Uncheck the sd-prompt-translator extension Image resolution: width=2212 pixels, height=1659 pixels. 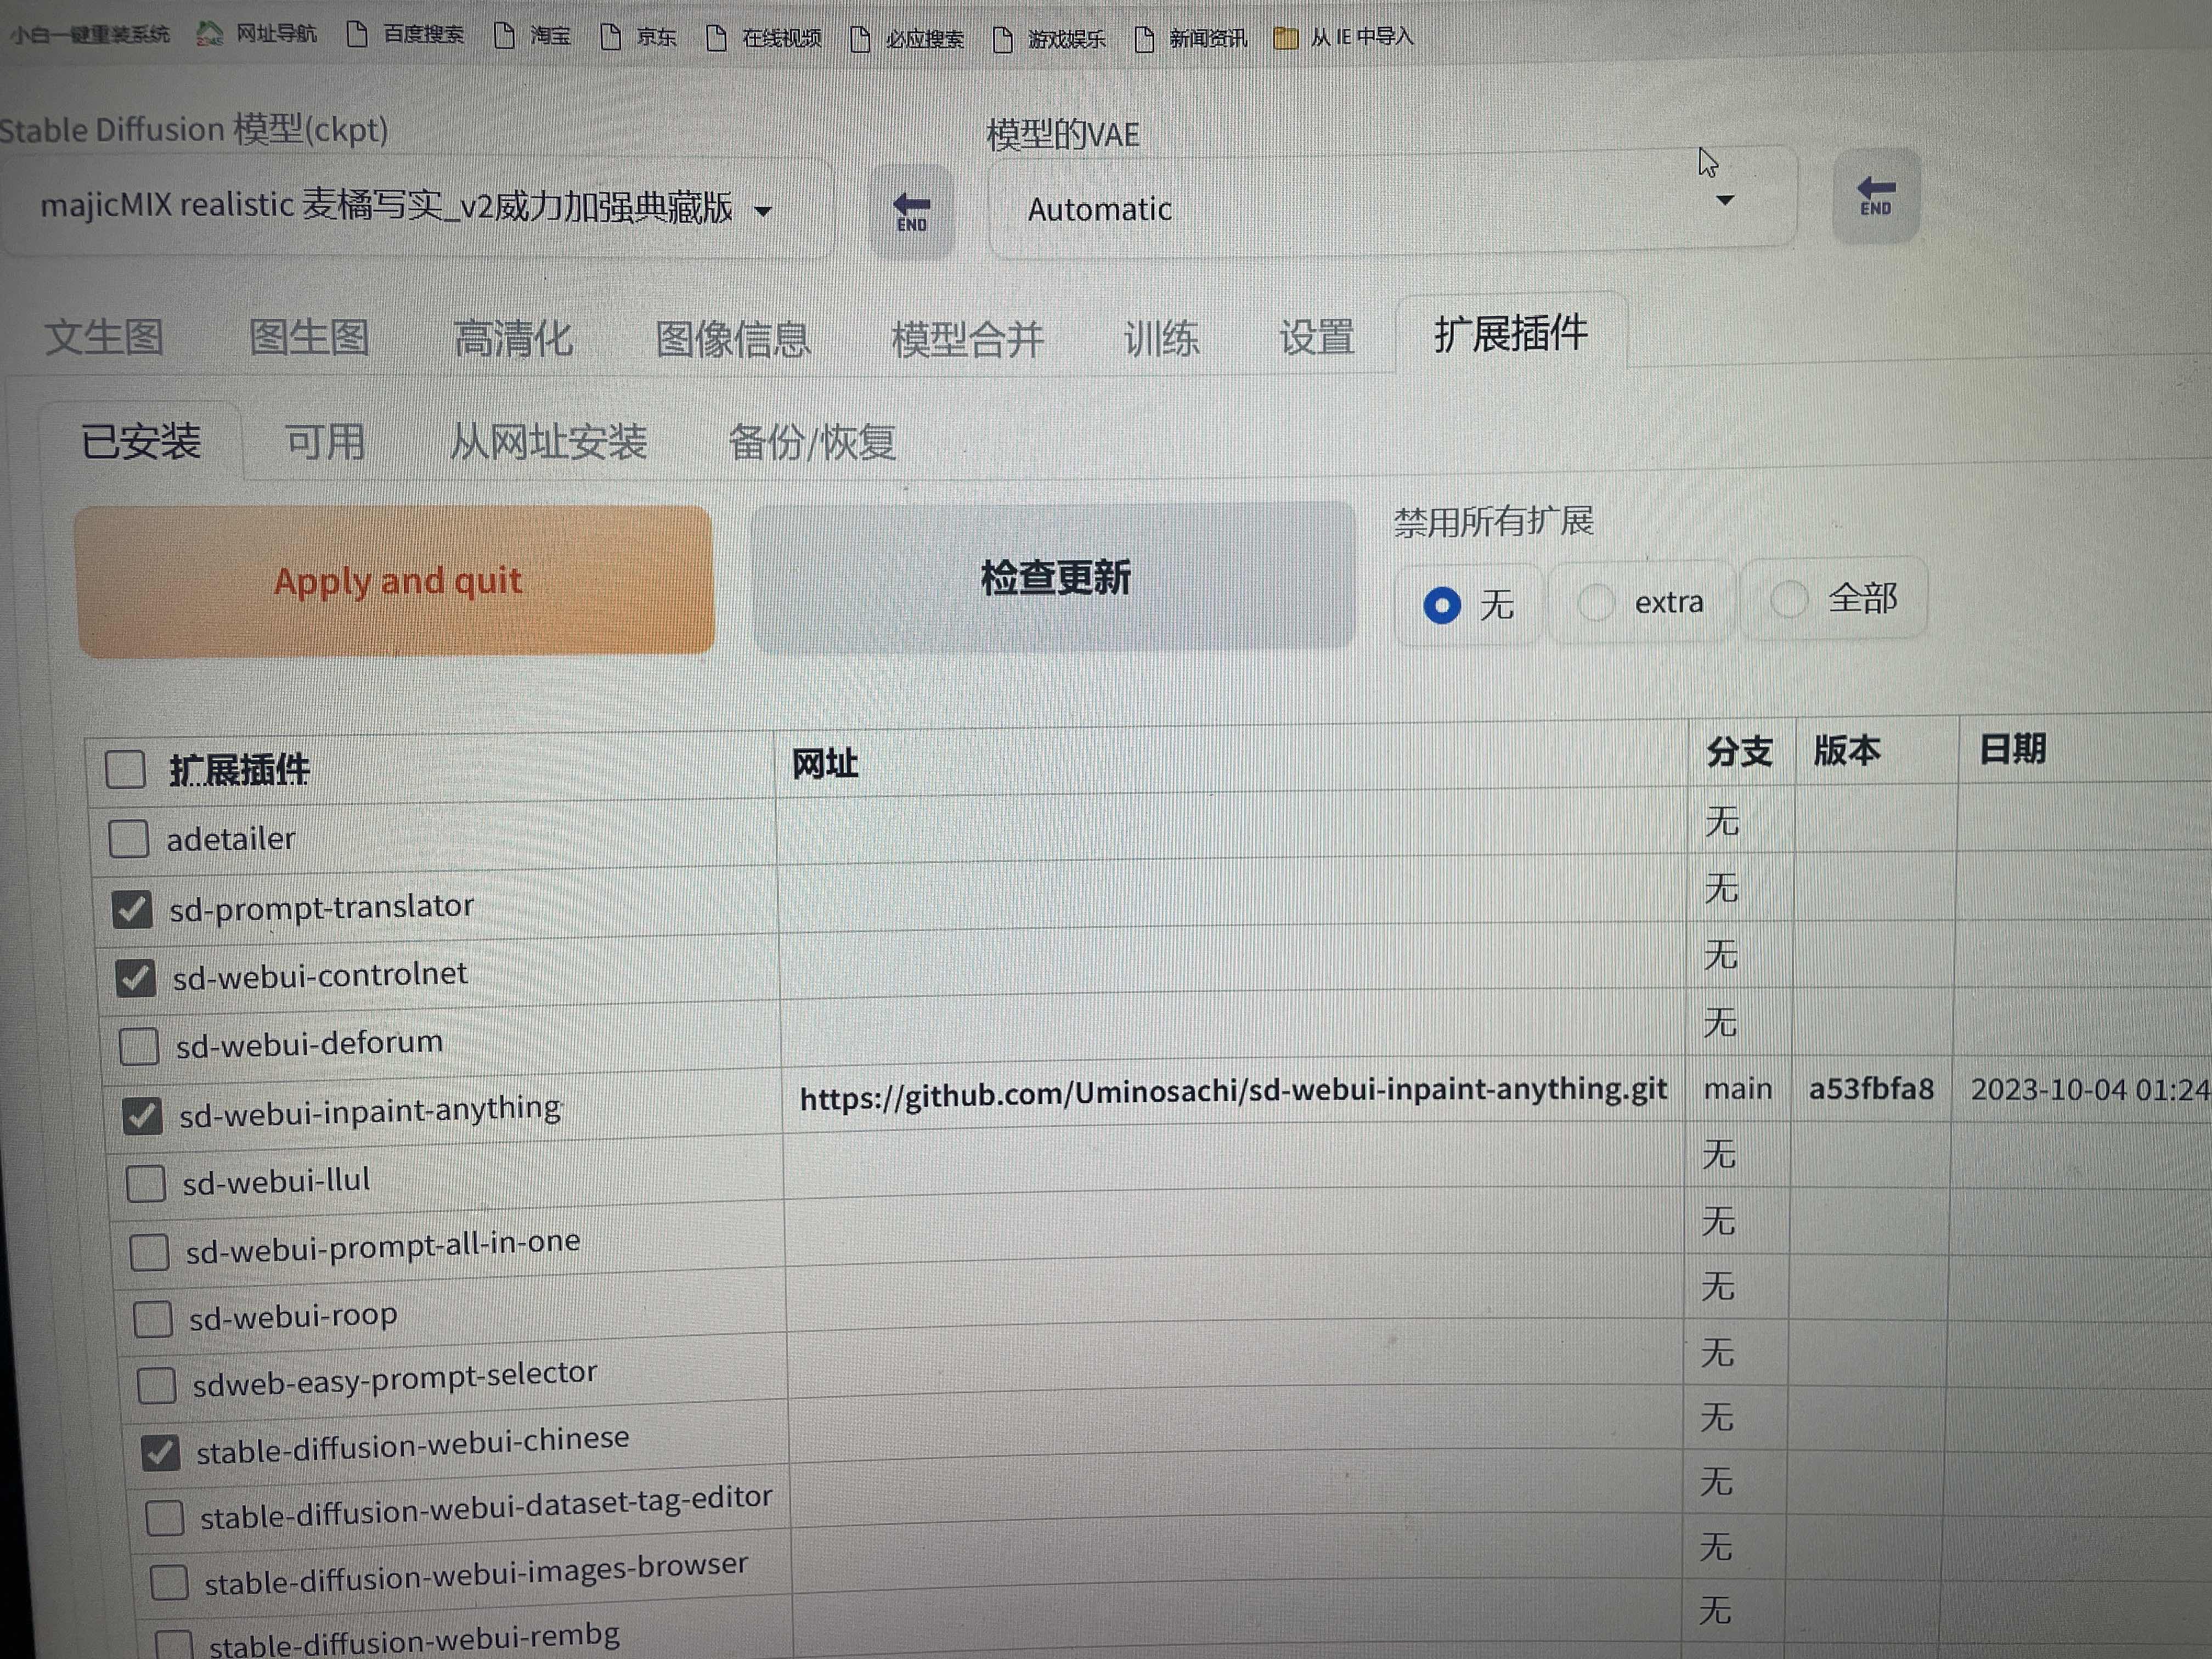(132, 909)
